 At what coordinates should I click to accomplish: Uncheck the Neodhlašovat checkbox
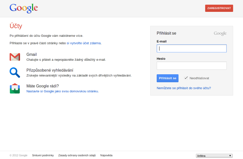click(186, 78)
